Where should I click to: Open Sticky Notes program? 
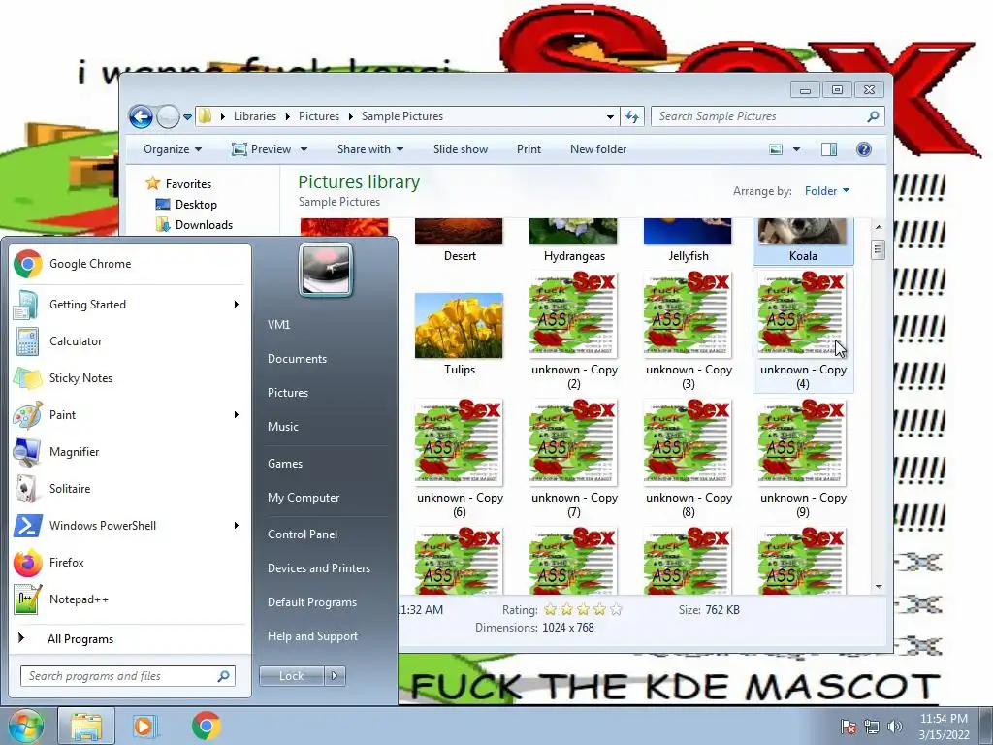click(130, 378)
